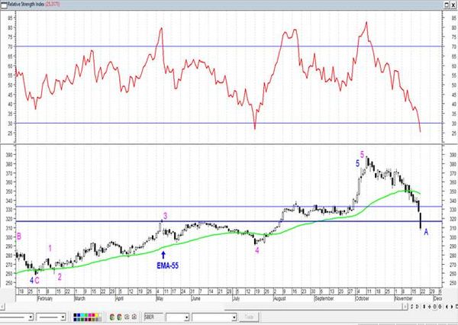The width and height of the screenshot is (458, 325).
Task: Click the SBER ticker input field
Action: (x=153, y=317)
